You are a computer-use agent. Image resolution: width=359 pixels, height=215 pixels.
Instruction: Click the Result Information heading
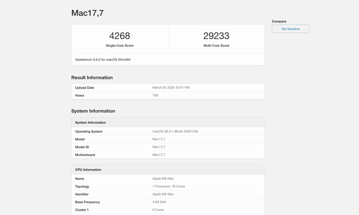coord(92,78)
